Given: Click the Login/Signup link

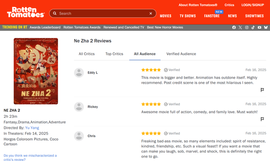Looking at the screenshot, I should click(x=253, y=5).
